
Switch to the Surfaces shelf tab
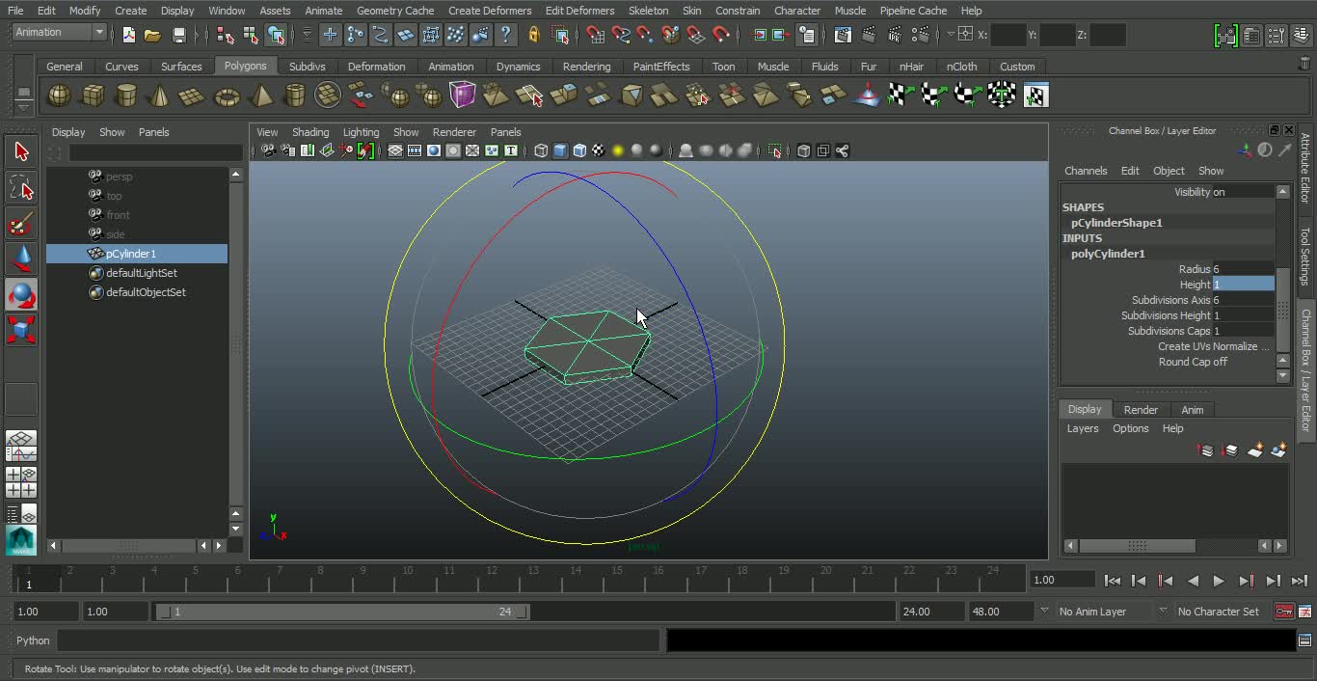coord(181,67)
